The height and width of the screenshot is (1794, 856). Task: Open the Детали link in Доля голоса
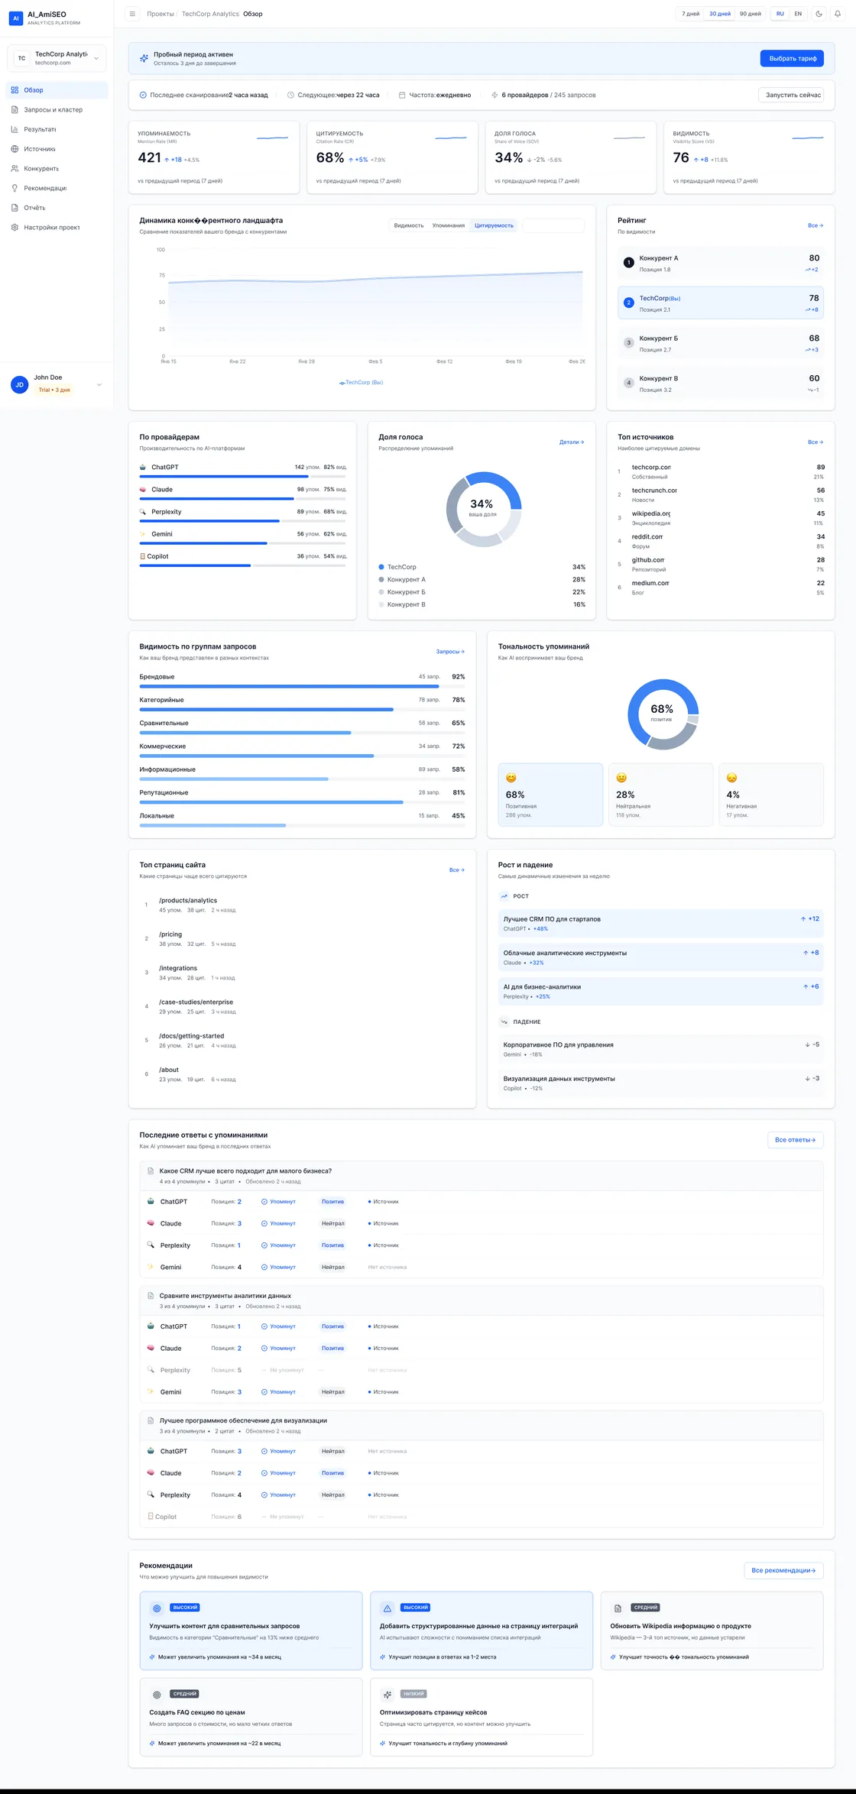(x=572, y=442)
